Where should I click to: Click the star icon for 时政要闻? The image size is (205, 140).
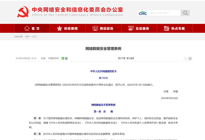coord(59,28)
